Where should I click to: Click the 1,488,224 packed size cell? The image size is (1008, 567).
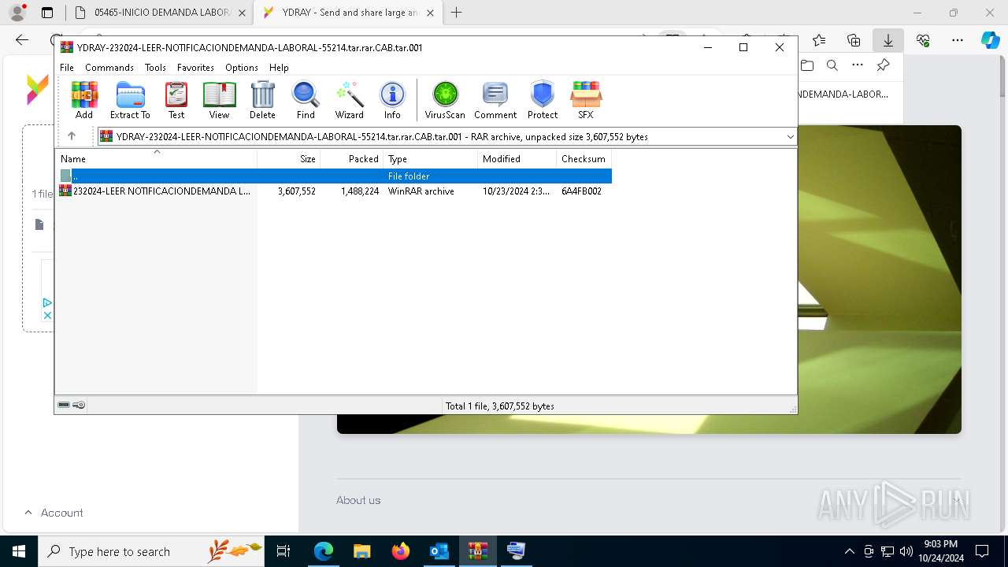coord(360,191)
